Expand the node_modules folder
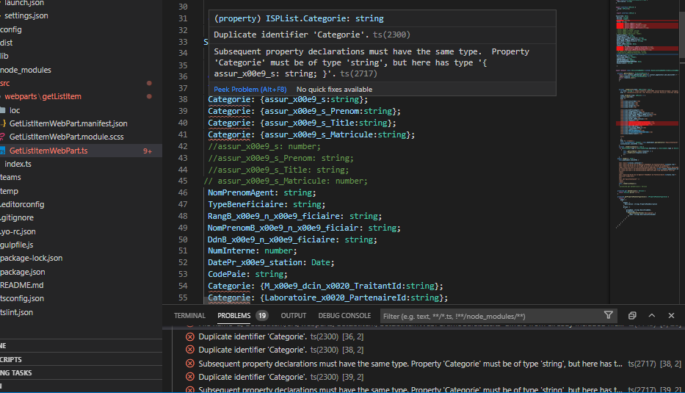 point(26,70)
